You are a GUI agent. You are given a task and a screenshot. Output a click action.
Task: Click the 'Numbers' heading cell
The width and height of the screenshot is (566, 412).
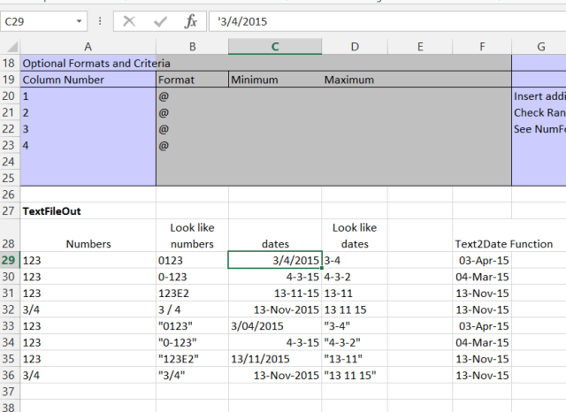click(88, 235)
